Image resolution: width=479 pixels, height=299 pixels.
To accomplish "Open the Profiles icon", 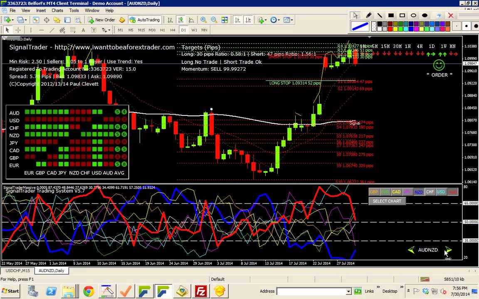I will [20, 20].
